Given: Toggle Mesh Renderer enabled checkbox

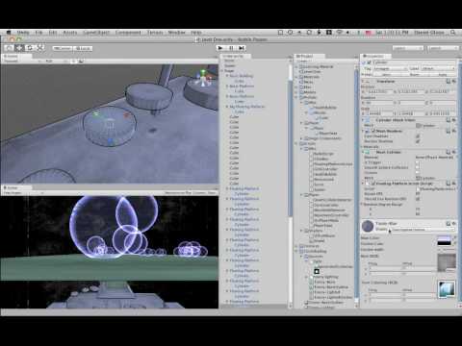Looking at the screenshot, I should tap(373, 131).
